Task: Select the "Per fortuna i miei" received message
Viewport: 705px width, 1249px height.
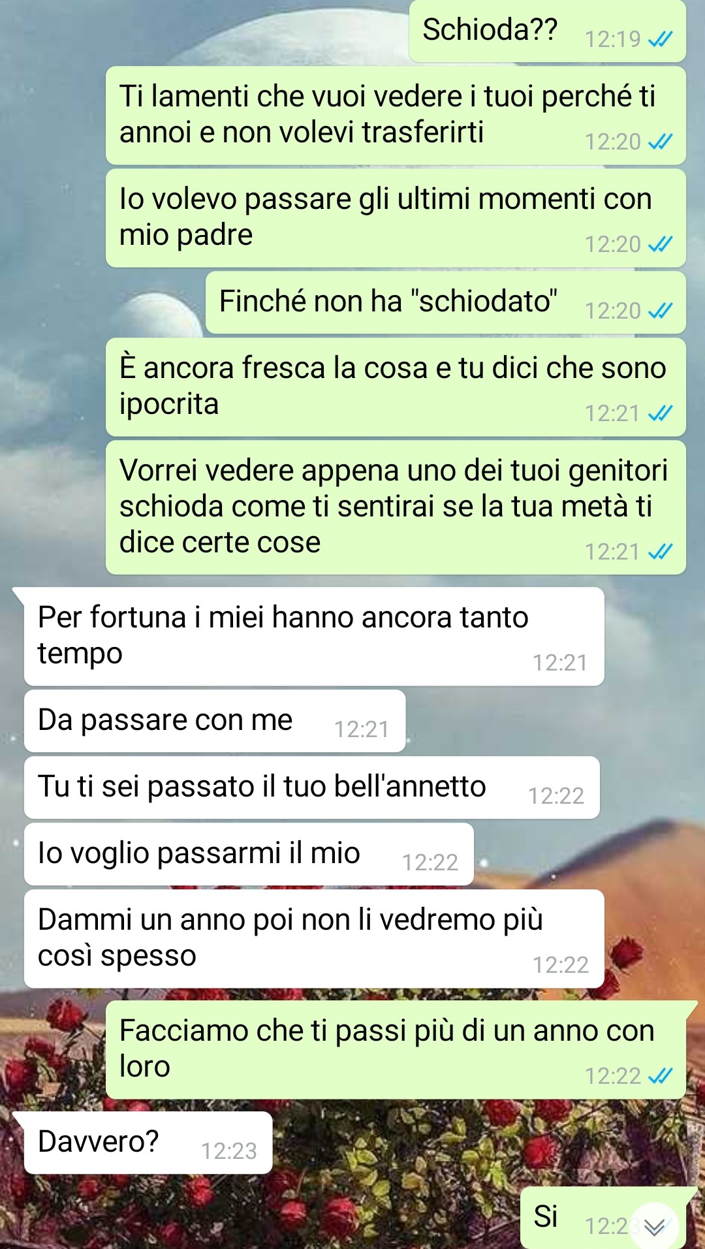Action: [313, 637]
